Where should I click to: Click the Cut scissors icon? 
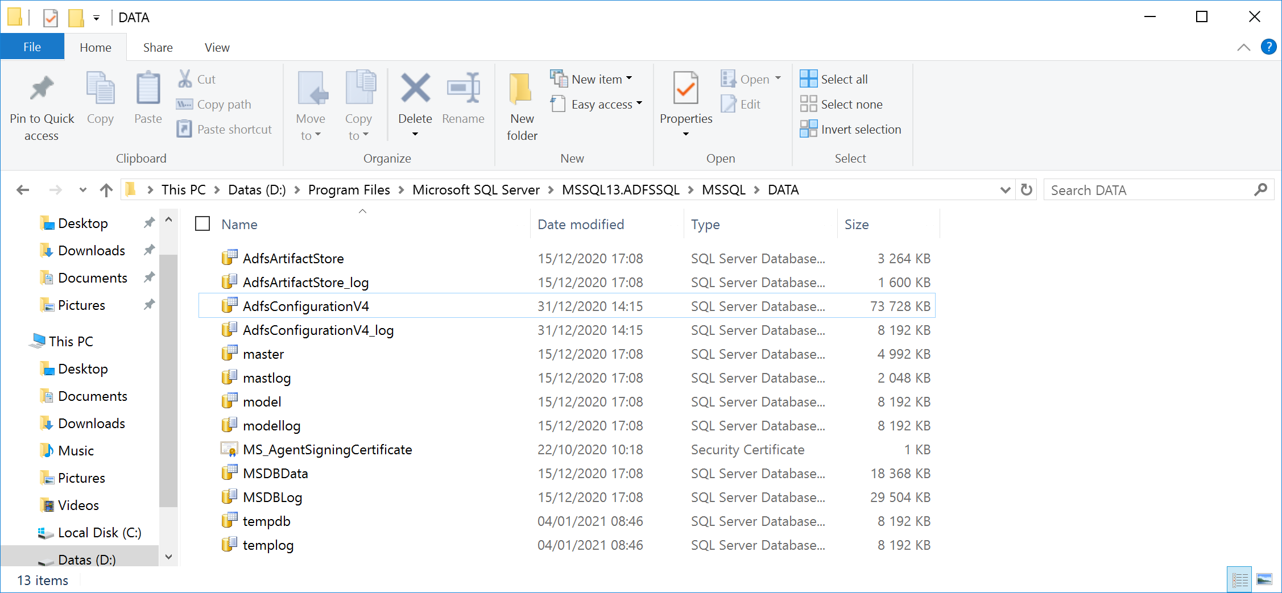point(185,78)
